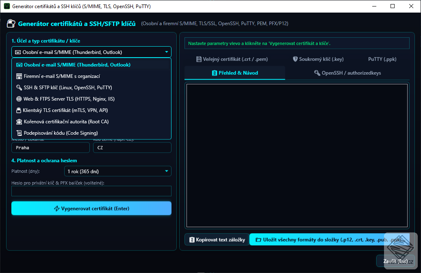Click inside the large output text area

click(297, 156)
